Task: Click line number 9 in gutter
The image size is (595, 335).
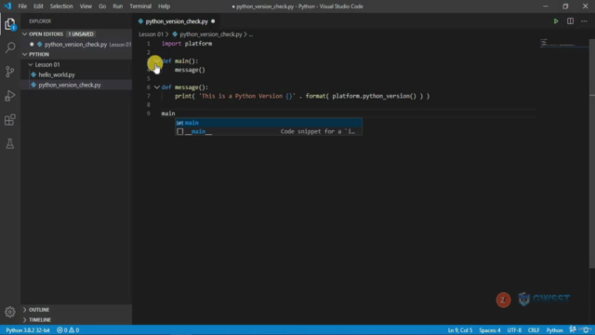Action: tap(149, 114)
